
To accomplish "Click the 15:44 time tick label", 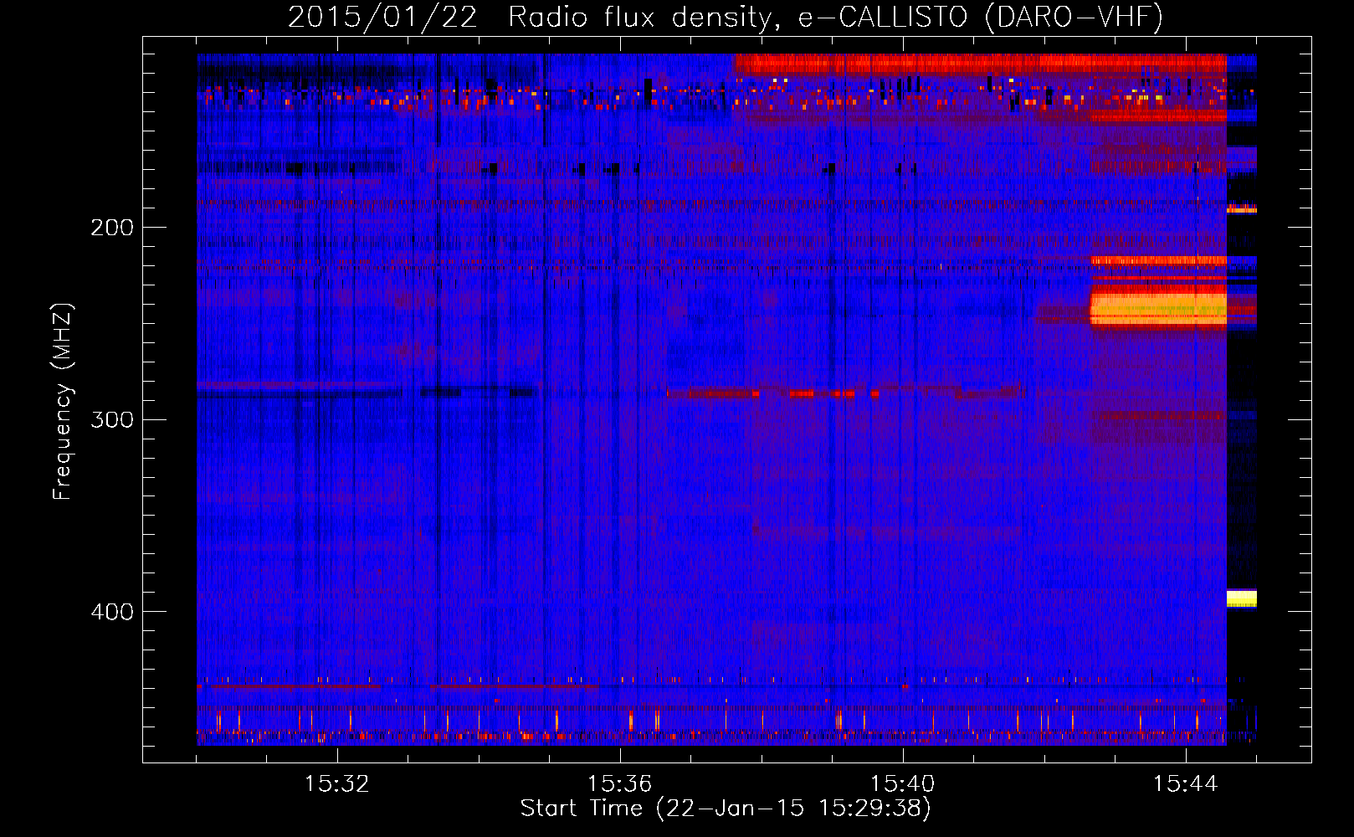I will pos(1186,784).
